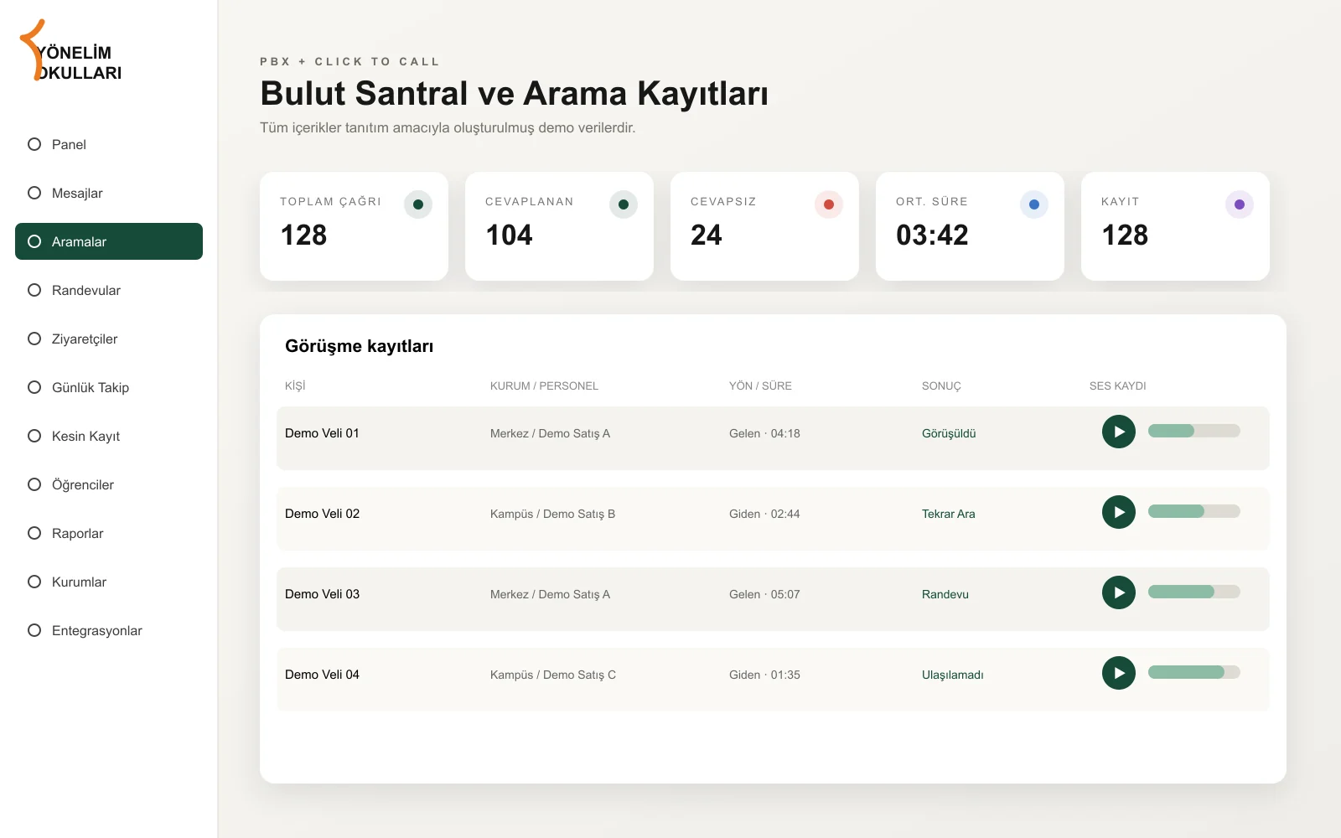The image size is (1341, 838).
Task: Click the Ses Kaydı column header
Action: coord(1117,385)
